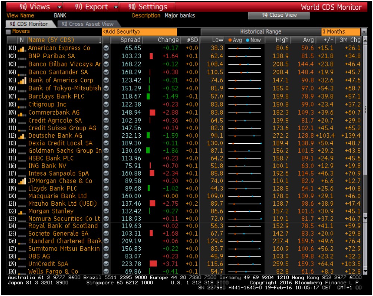Click news bars icon for Commerzbank AG
This screenshot has width=373, height=296.
pyautogui.click(x=22, y=114)
